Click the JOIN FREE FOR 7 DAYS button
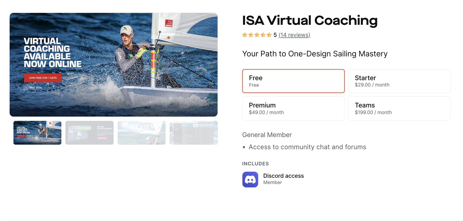 pos(43,78)
